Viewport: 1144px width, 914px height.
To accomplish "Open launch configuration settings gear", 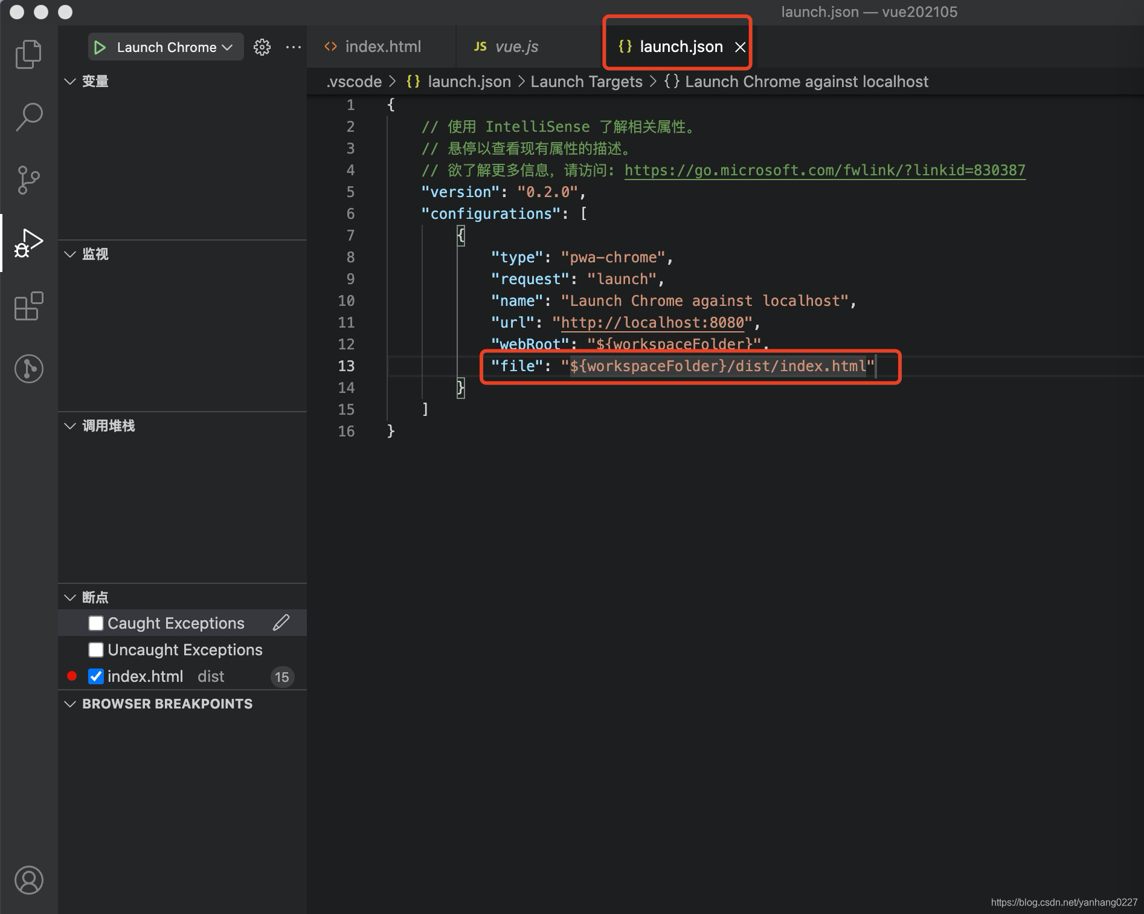I will [x=262, y=47].
